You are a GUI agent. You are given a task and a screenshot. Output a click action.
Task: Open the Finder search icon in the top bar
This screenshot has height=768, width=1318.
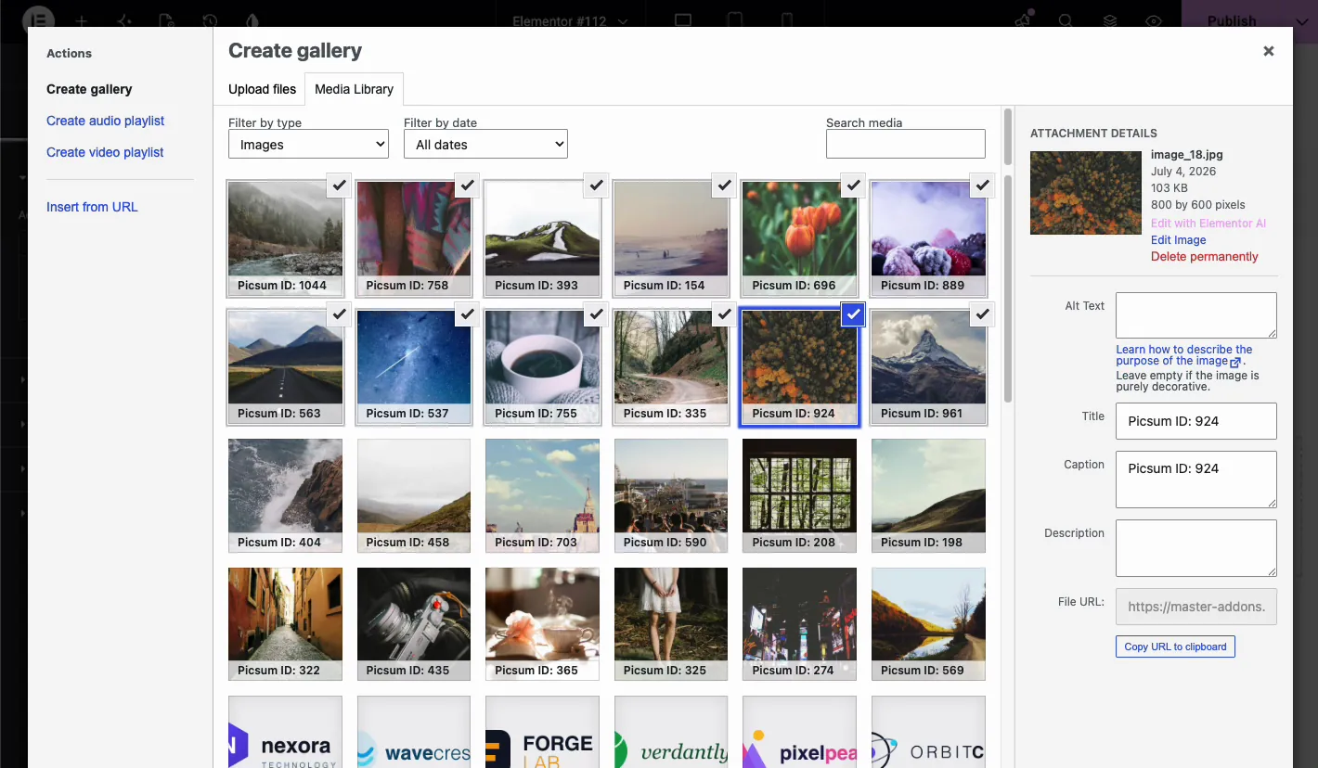[x=1066, y=20]
